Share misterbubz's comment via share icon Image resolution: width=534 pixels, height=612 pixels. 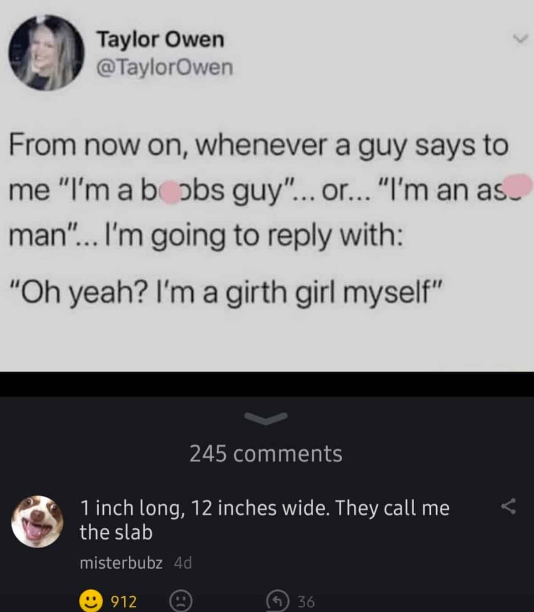509,506
